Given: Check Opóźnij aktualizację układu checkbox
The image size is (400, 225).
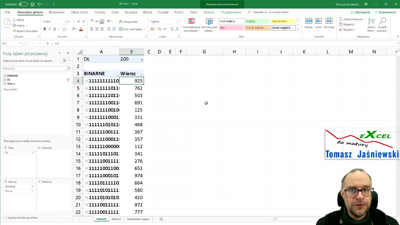Looking at the screenshot, I should click(5, 217).
